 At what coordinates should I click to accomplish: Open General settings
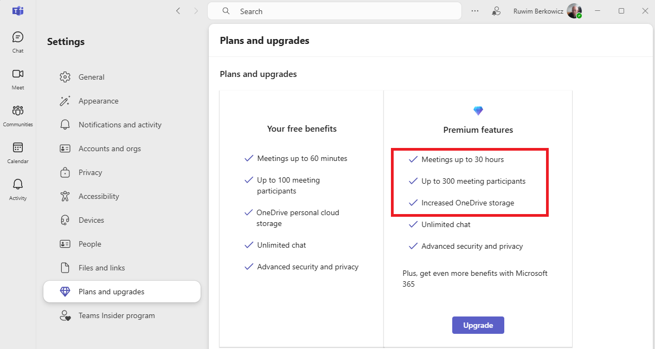(91, 77)
